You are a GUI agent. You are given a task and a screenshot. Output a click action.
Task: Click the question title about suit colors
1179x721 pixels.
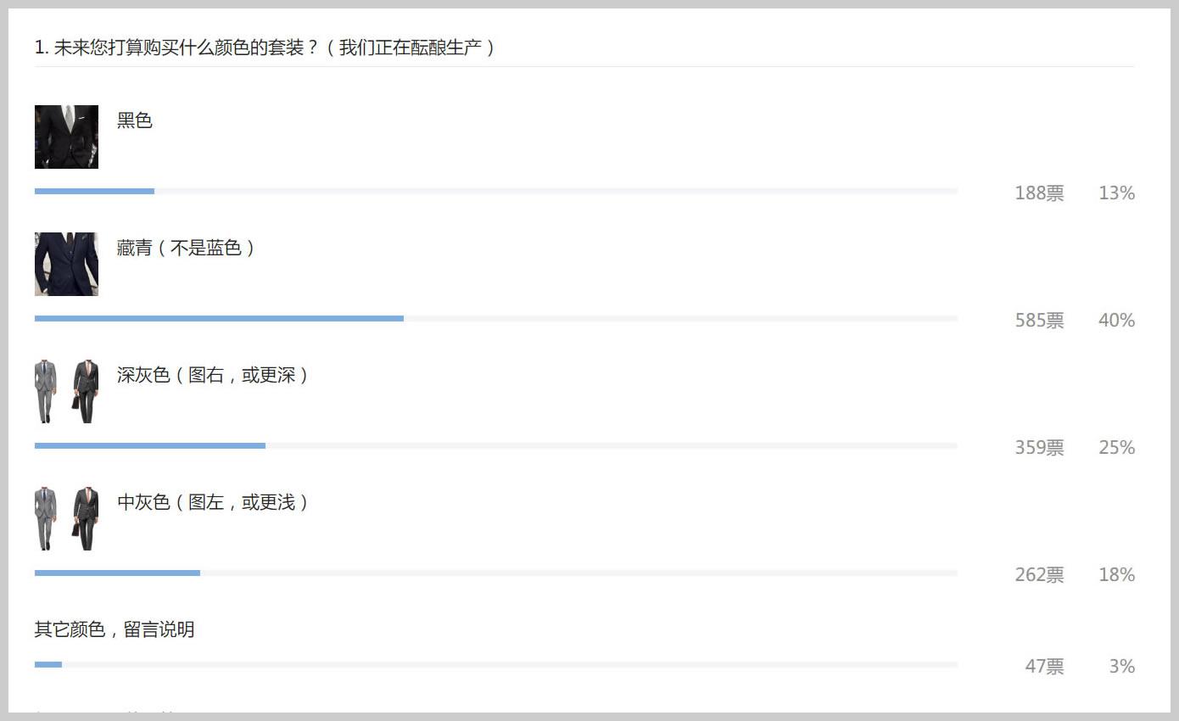(x=265, y=48)
